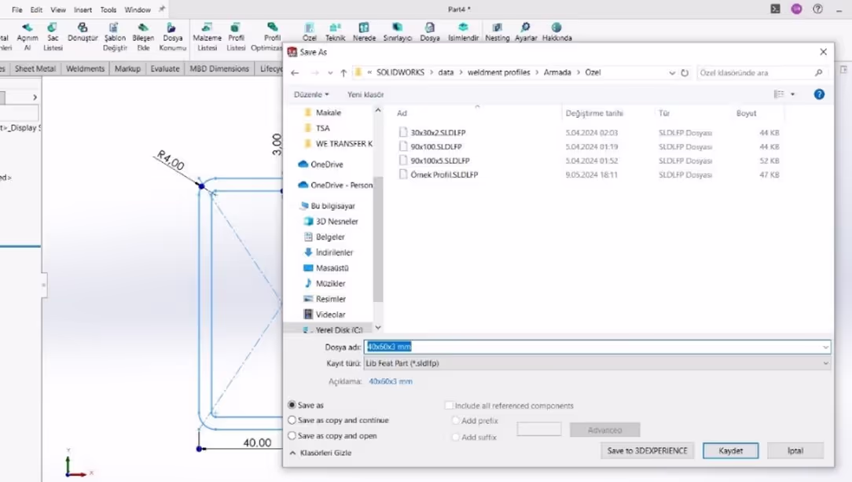Click weldment profiles breadcrumb segment
This screenshot has width=852, height=482.
point(498,72)
